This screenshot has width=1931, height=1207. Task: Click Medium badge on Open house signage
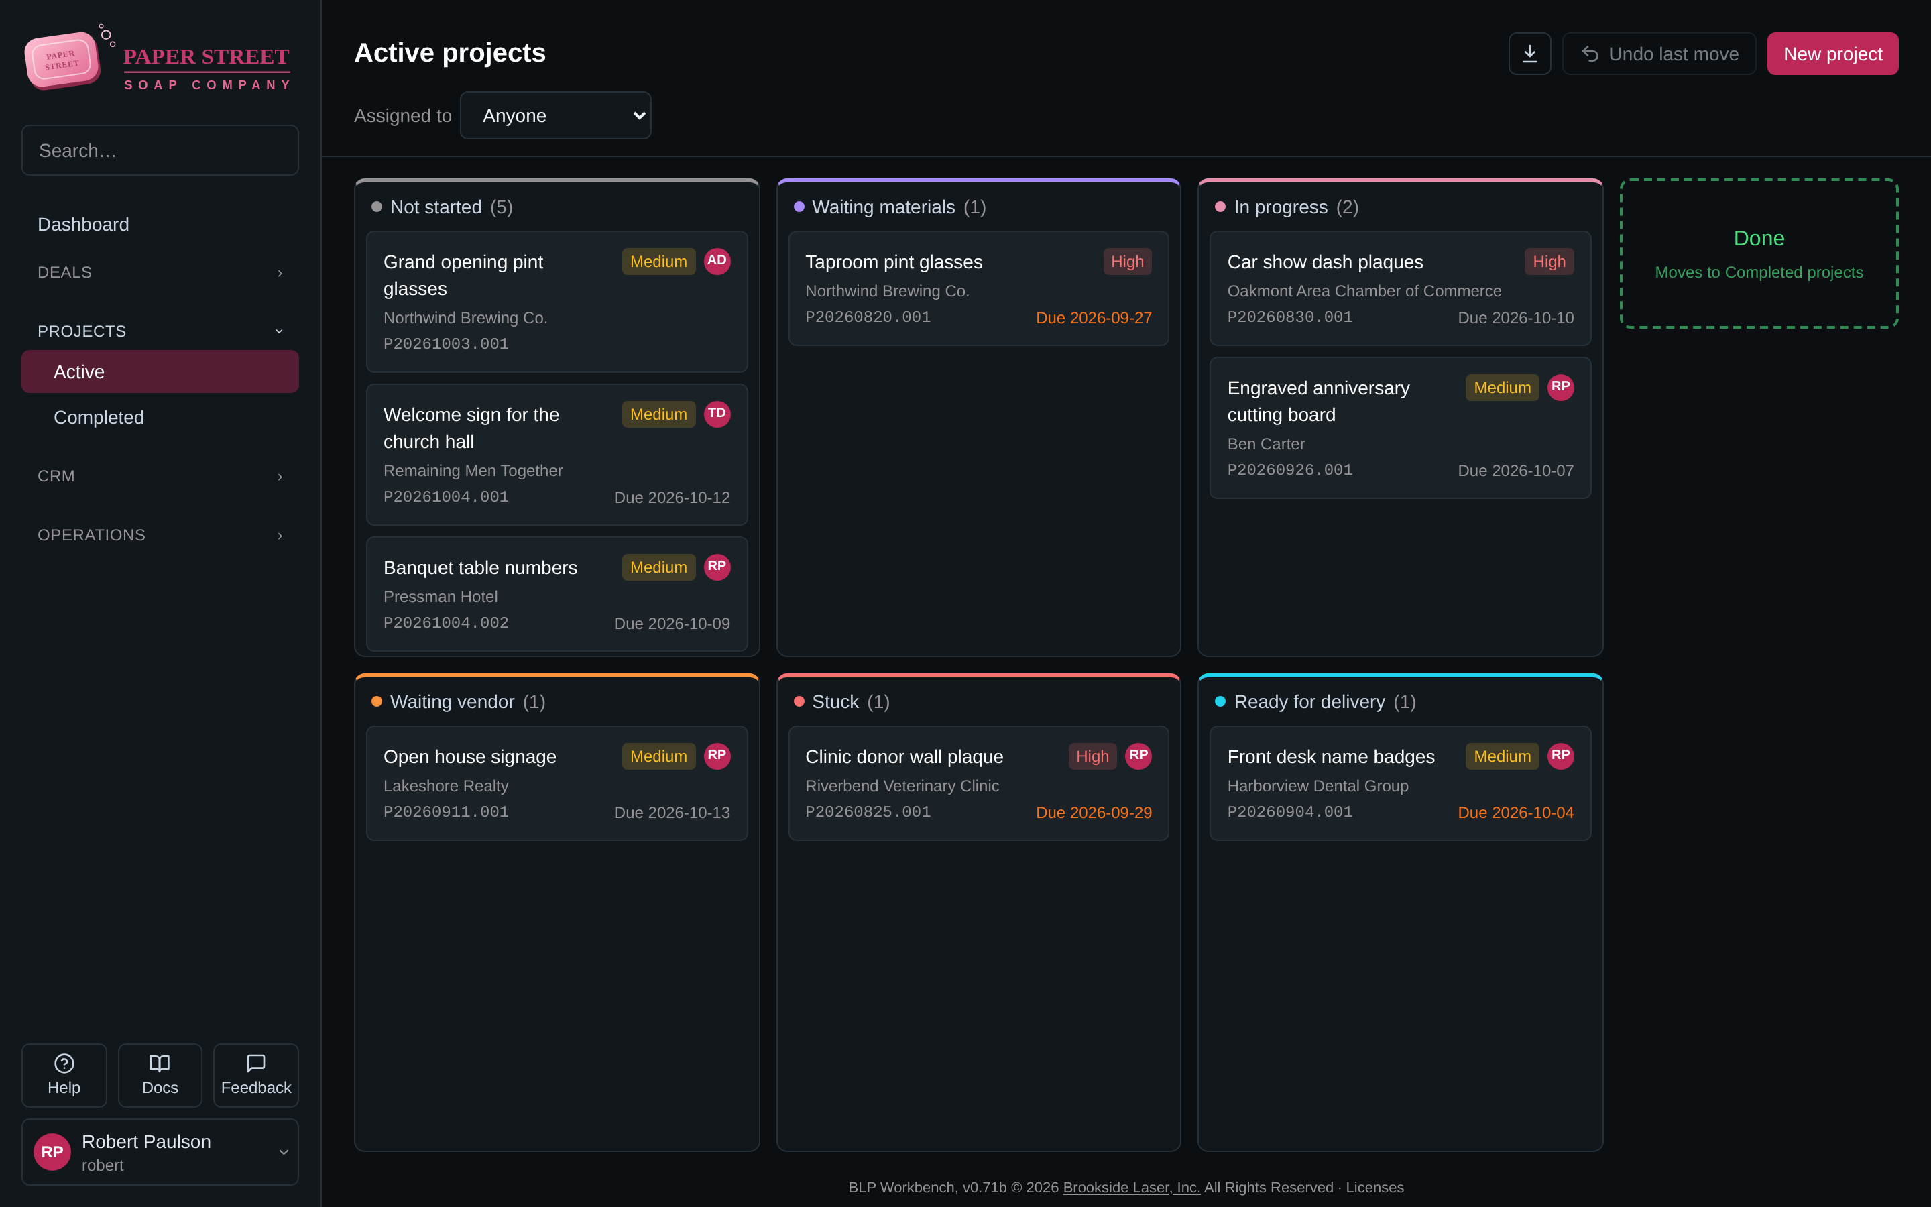[658, 756]
